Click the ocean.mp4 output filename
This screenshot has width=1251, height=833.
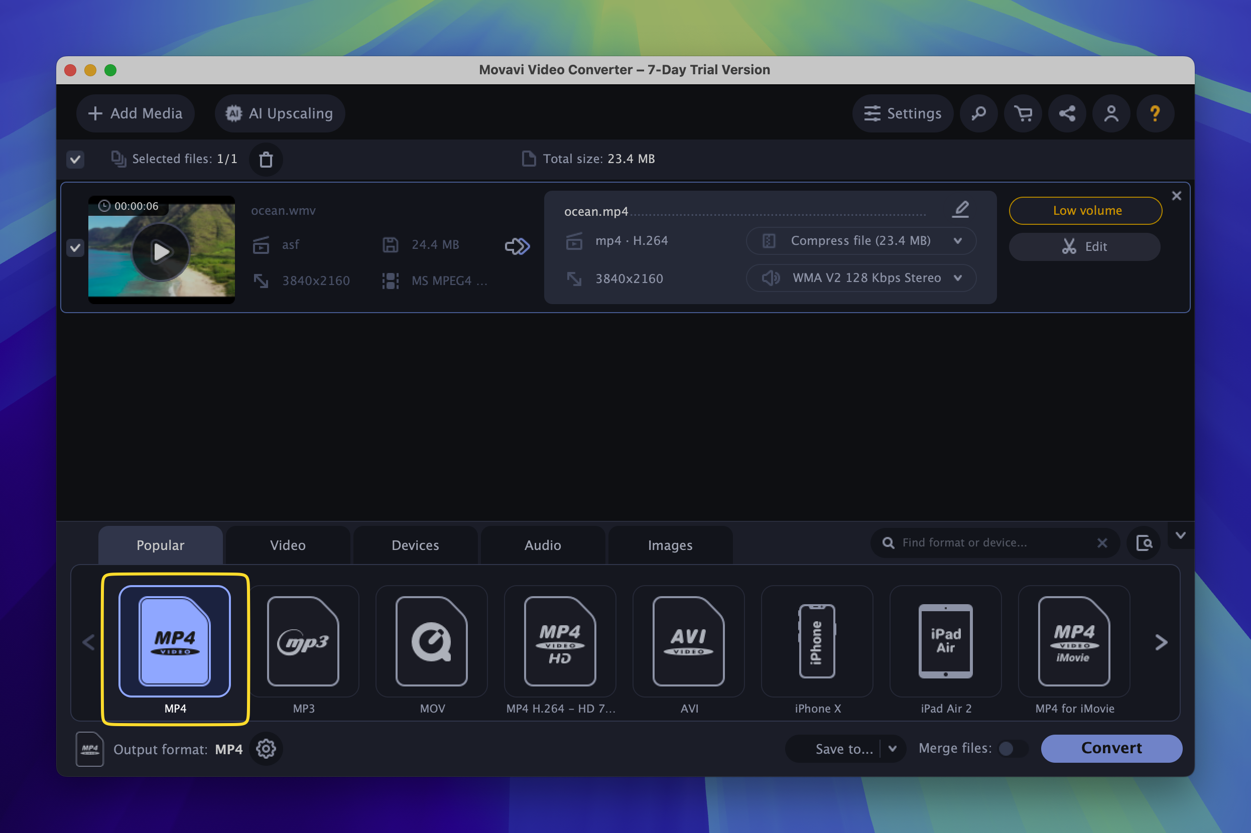(x=596, y=211)
